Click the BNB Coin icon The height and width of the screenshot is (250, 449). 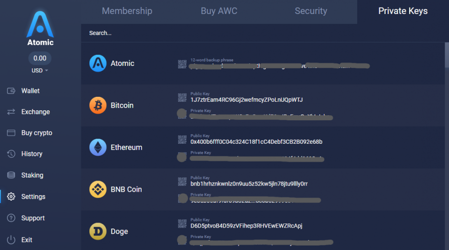(x=98, y=189)
